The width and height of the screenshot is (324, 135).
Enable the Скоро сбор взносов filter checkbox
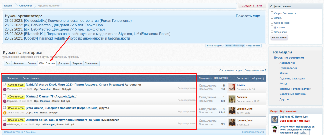272,13
